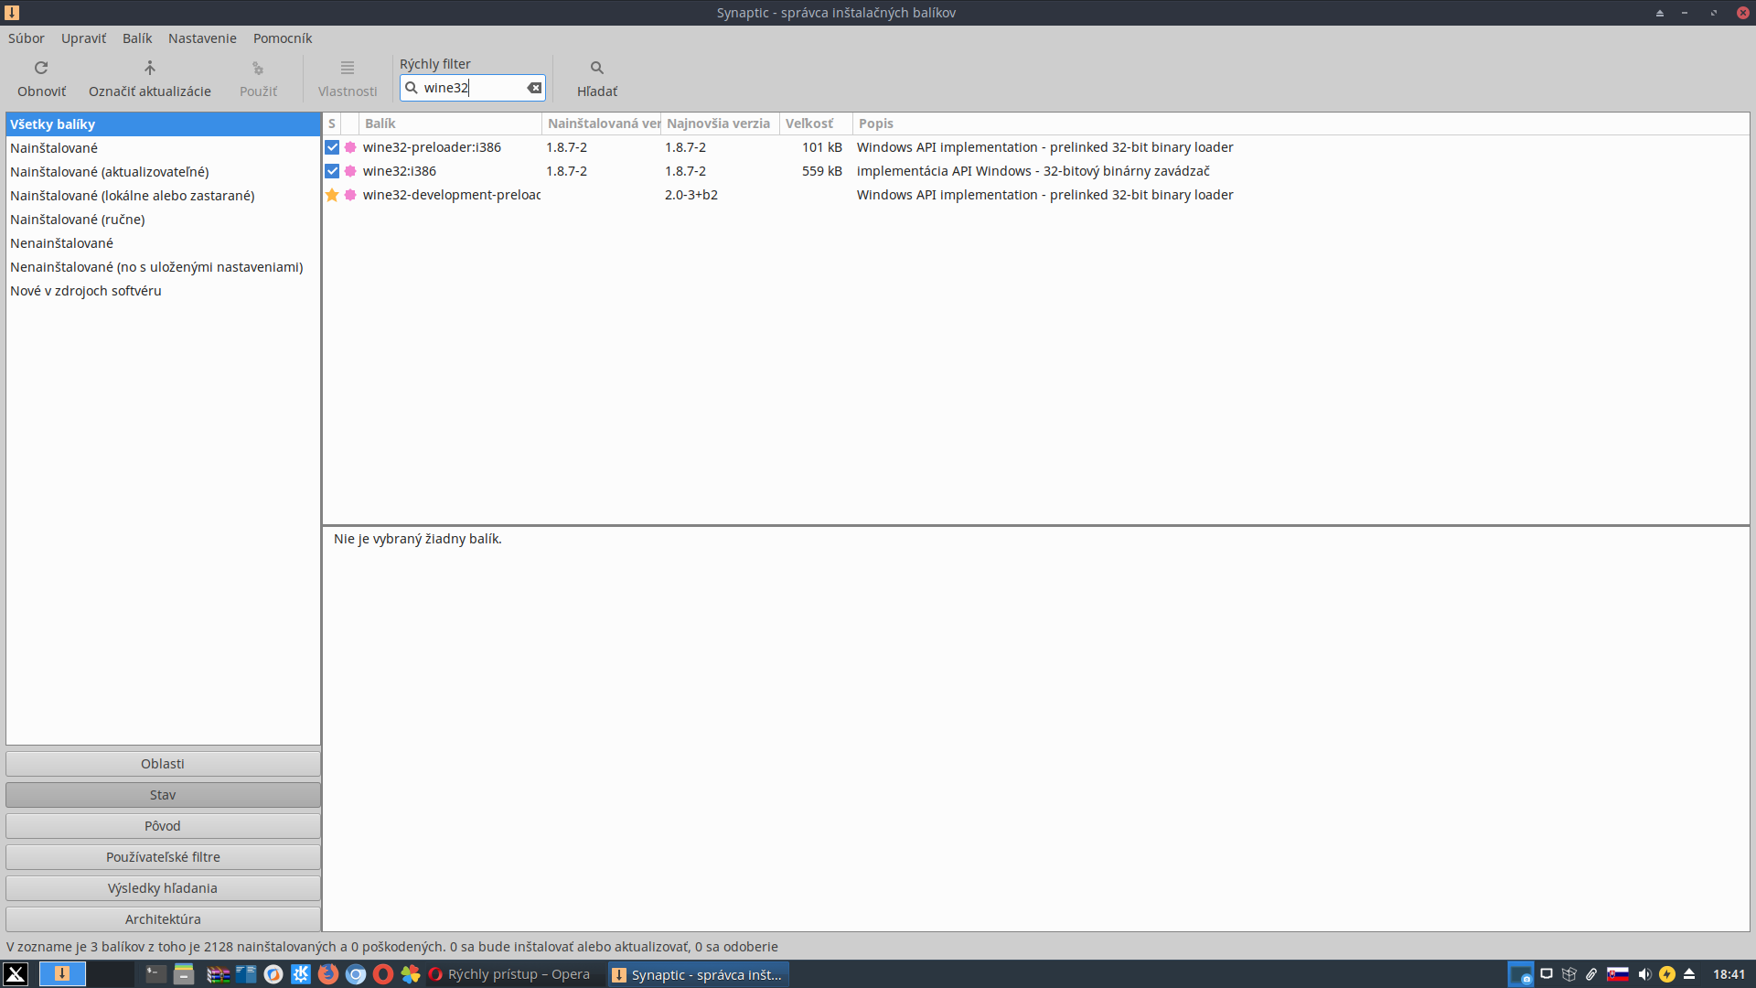
Task: Sort by Nainštalovaná verzia column header
Action: pyautogui.click(x=602, y=123)
